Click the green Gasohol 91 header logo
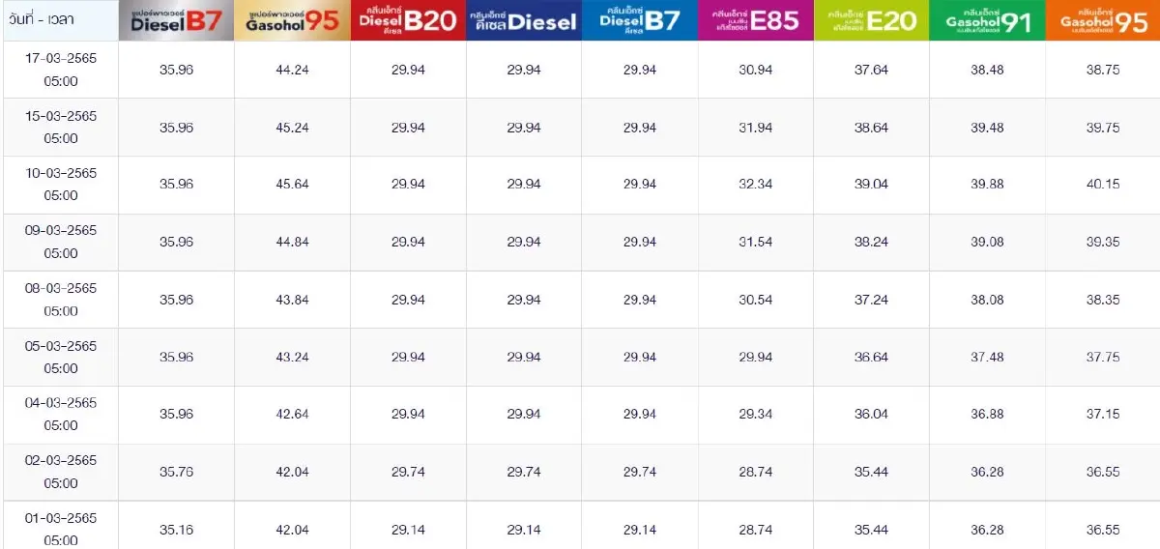This screenshot has height=549, width=1160. (988, 20)
